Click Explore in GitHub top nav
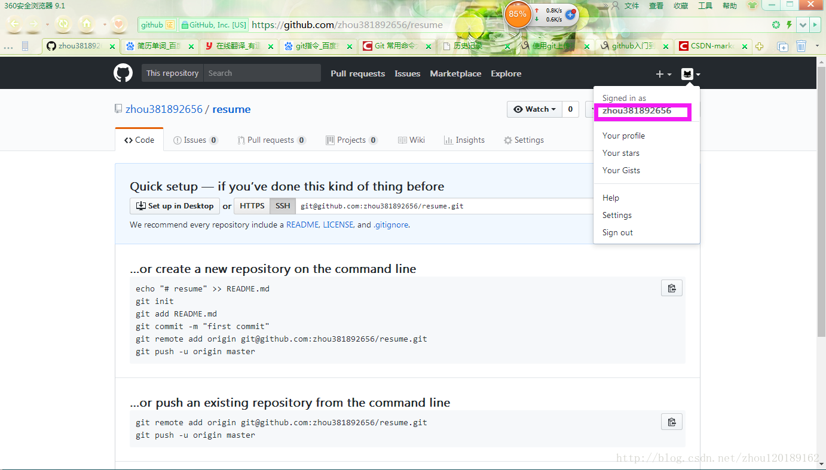This screenshot has width=826, height=470. pyautogui.click(x=506, y=73)
